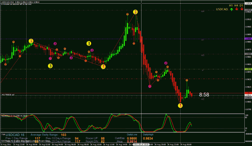Click the DailyHigh column header
Image resolution: width=252 pixels, height=146 pixels.
[148, 134]
